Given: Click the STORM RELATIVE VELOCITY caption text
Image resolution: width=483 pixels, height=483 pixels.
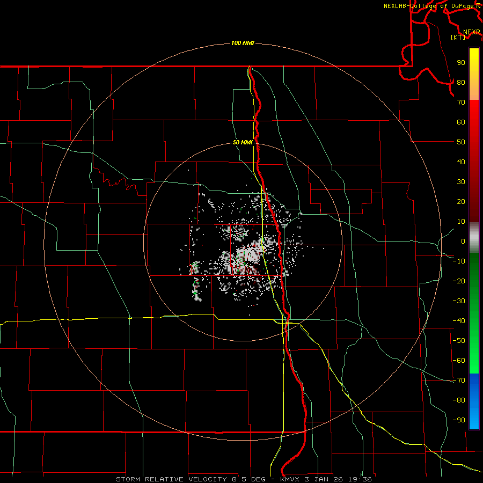Looking at the screenshot, I should point(172,479).
